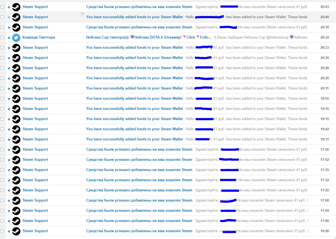Screen dimensions: 336x239
Task: Click the flag icon on the 20:40 email
Action: tap(82, 14)
